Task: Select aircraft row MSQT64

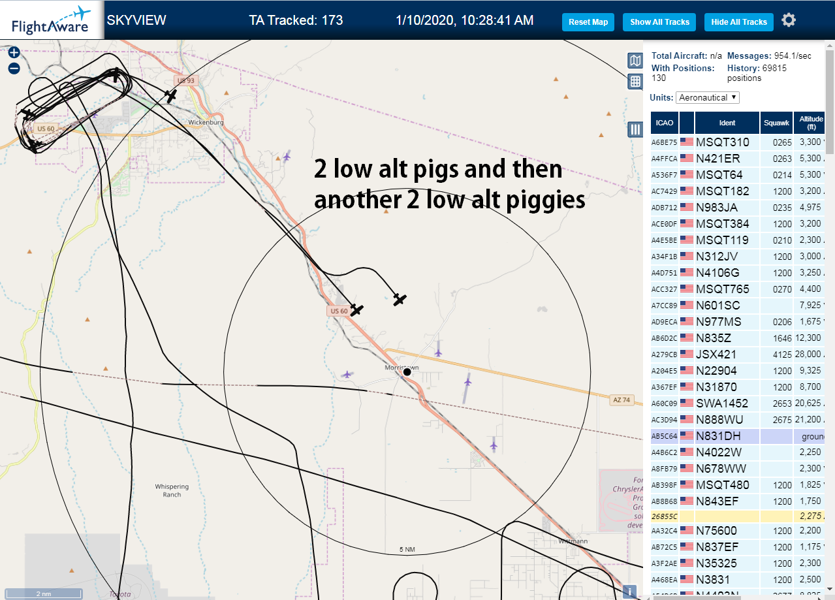Action: pyautogui.click(x=738, y=174)
